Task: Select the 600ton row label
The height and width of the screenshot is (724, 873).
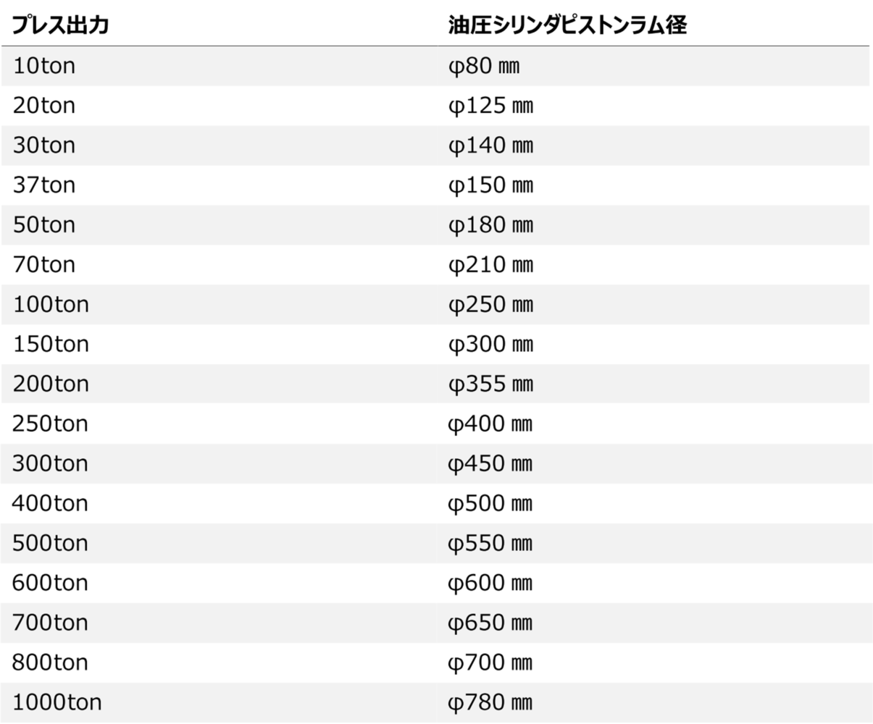Action: (51, 584)
